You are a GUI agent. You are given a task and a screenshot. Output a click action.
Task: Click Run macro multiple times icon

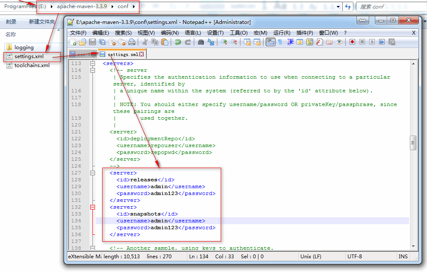coord(382,42)
